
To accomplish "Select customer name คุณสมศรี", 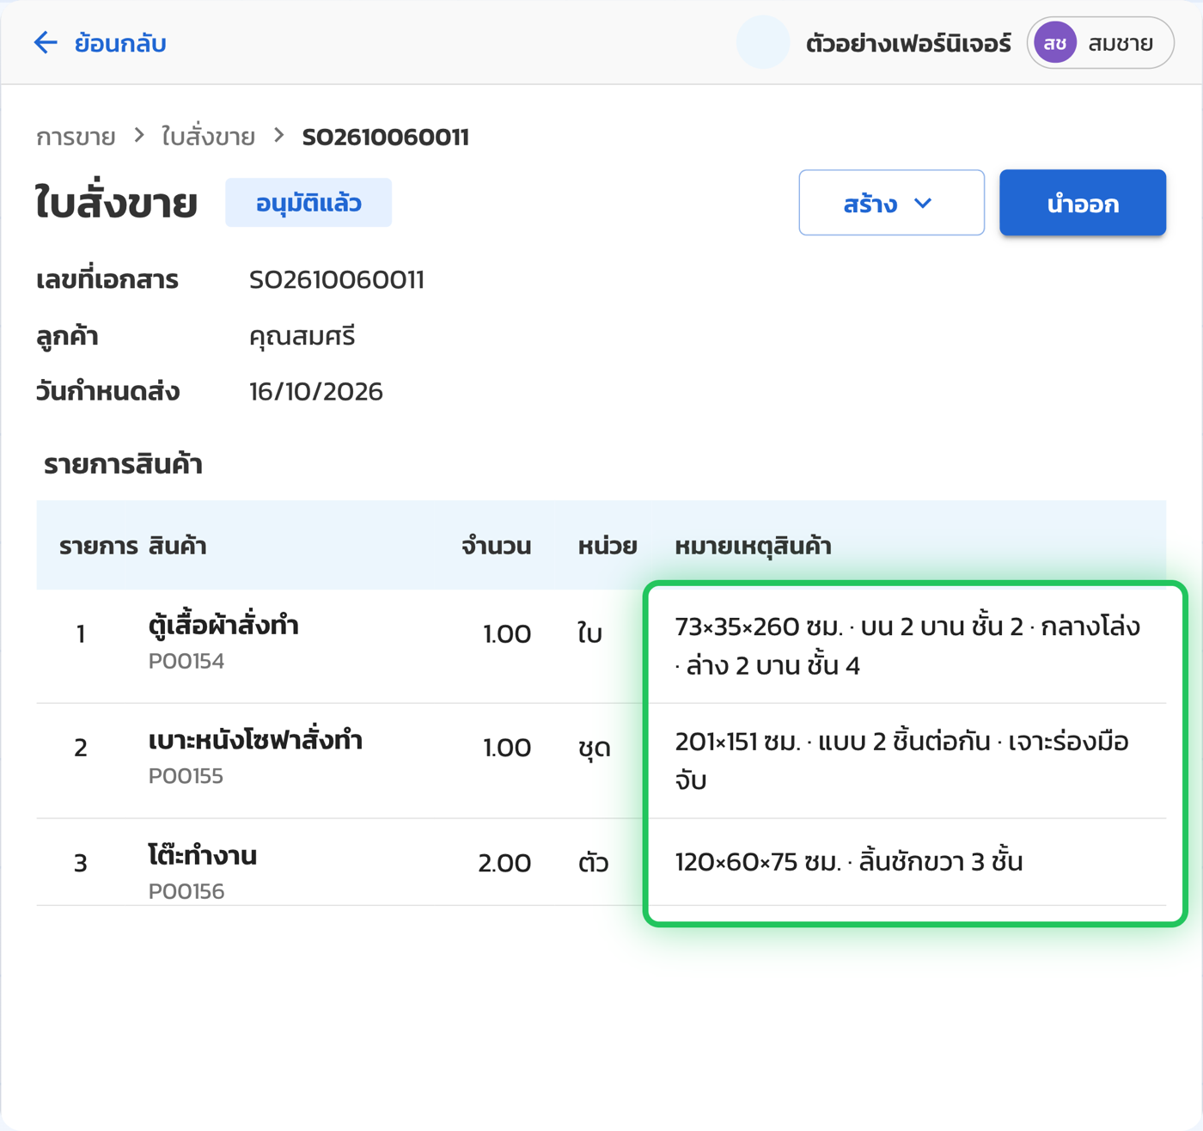I will (x=302, y=336).
